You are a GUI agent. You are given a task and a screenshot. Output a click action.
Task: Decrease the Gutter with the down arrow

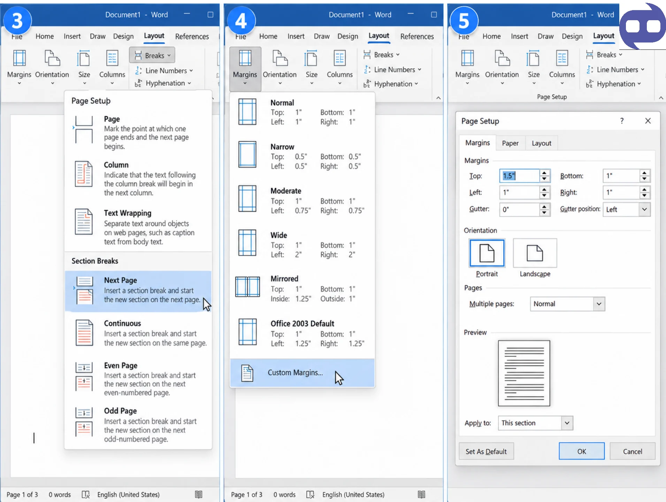click(544, 213)
